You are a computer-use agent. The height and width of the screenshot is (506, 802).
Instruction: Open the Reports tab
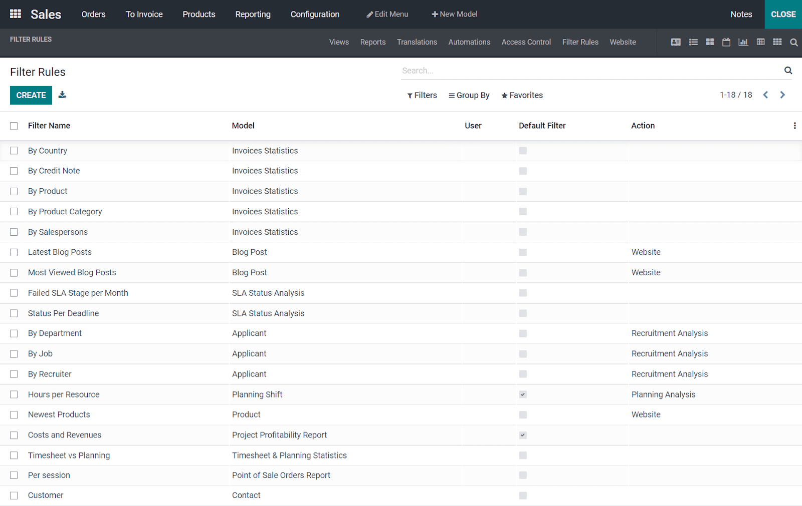pos(373,42)
